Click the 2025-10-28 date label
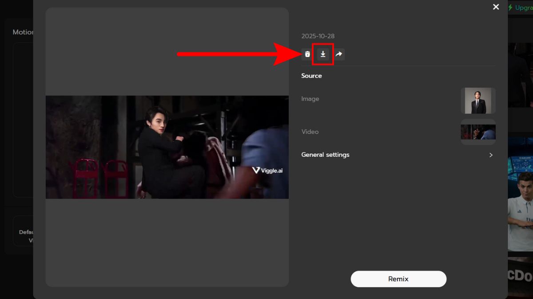The height and width of the screenshot is (299, 533). 318,36
